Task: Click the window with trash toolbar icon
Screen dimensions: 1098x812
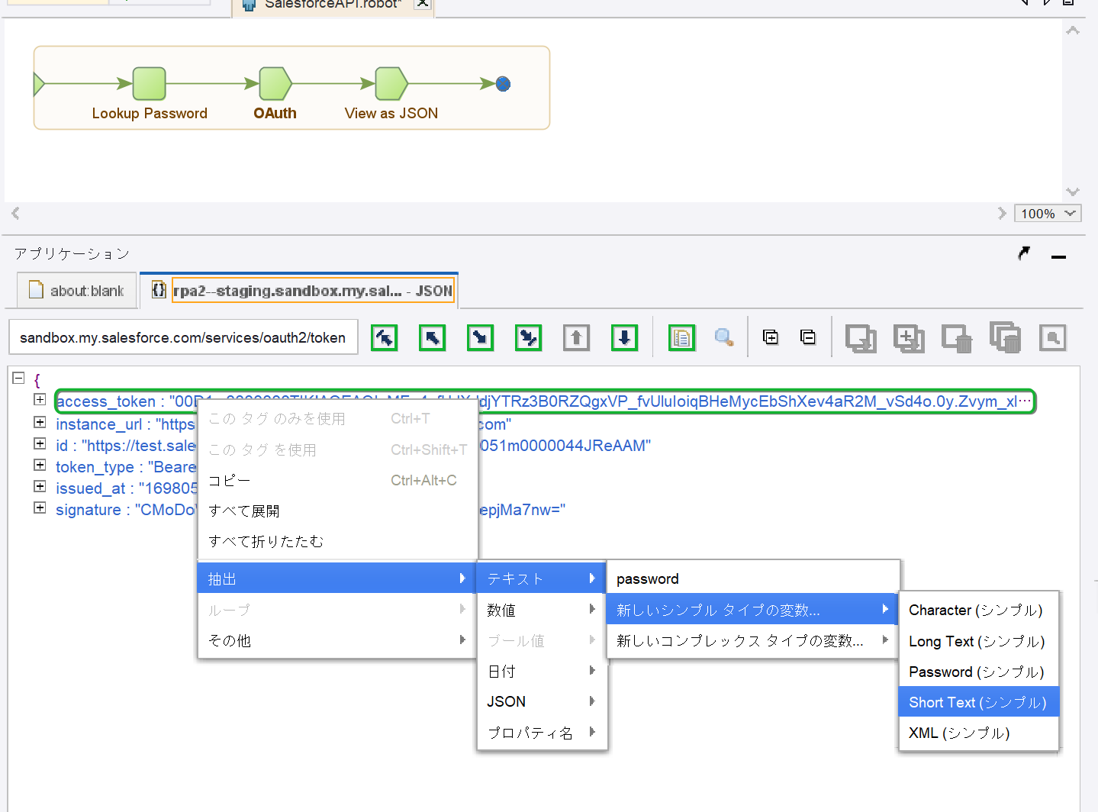Action: click(957, 338)
